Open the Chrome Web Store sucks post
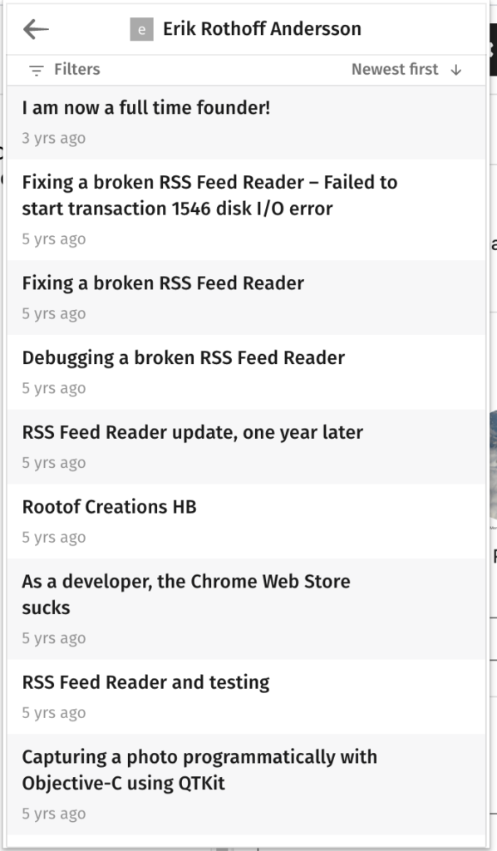497x851 pixels. click(x=246, y=609)
